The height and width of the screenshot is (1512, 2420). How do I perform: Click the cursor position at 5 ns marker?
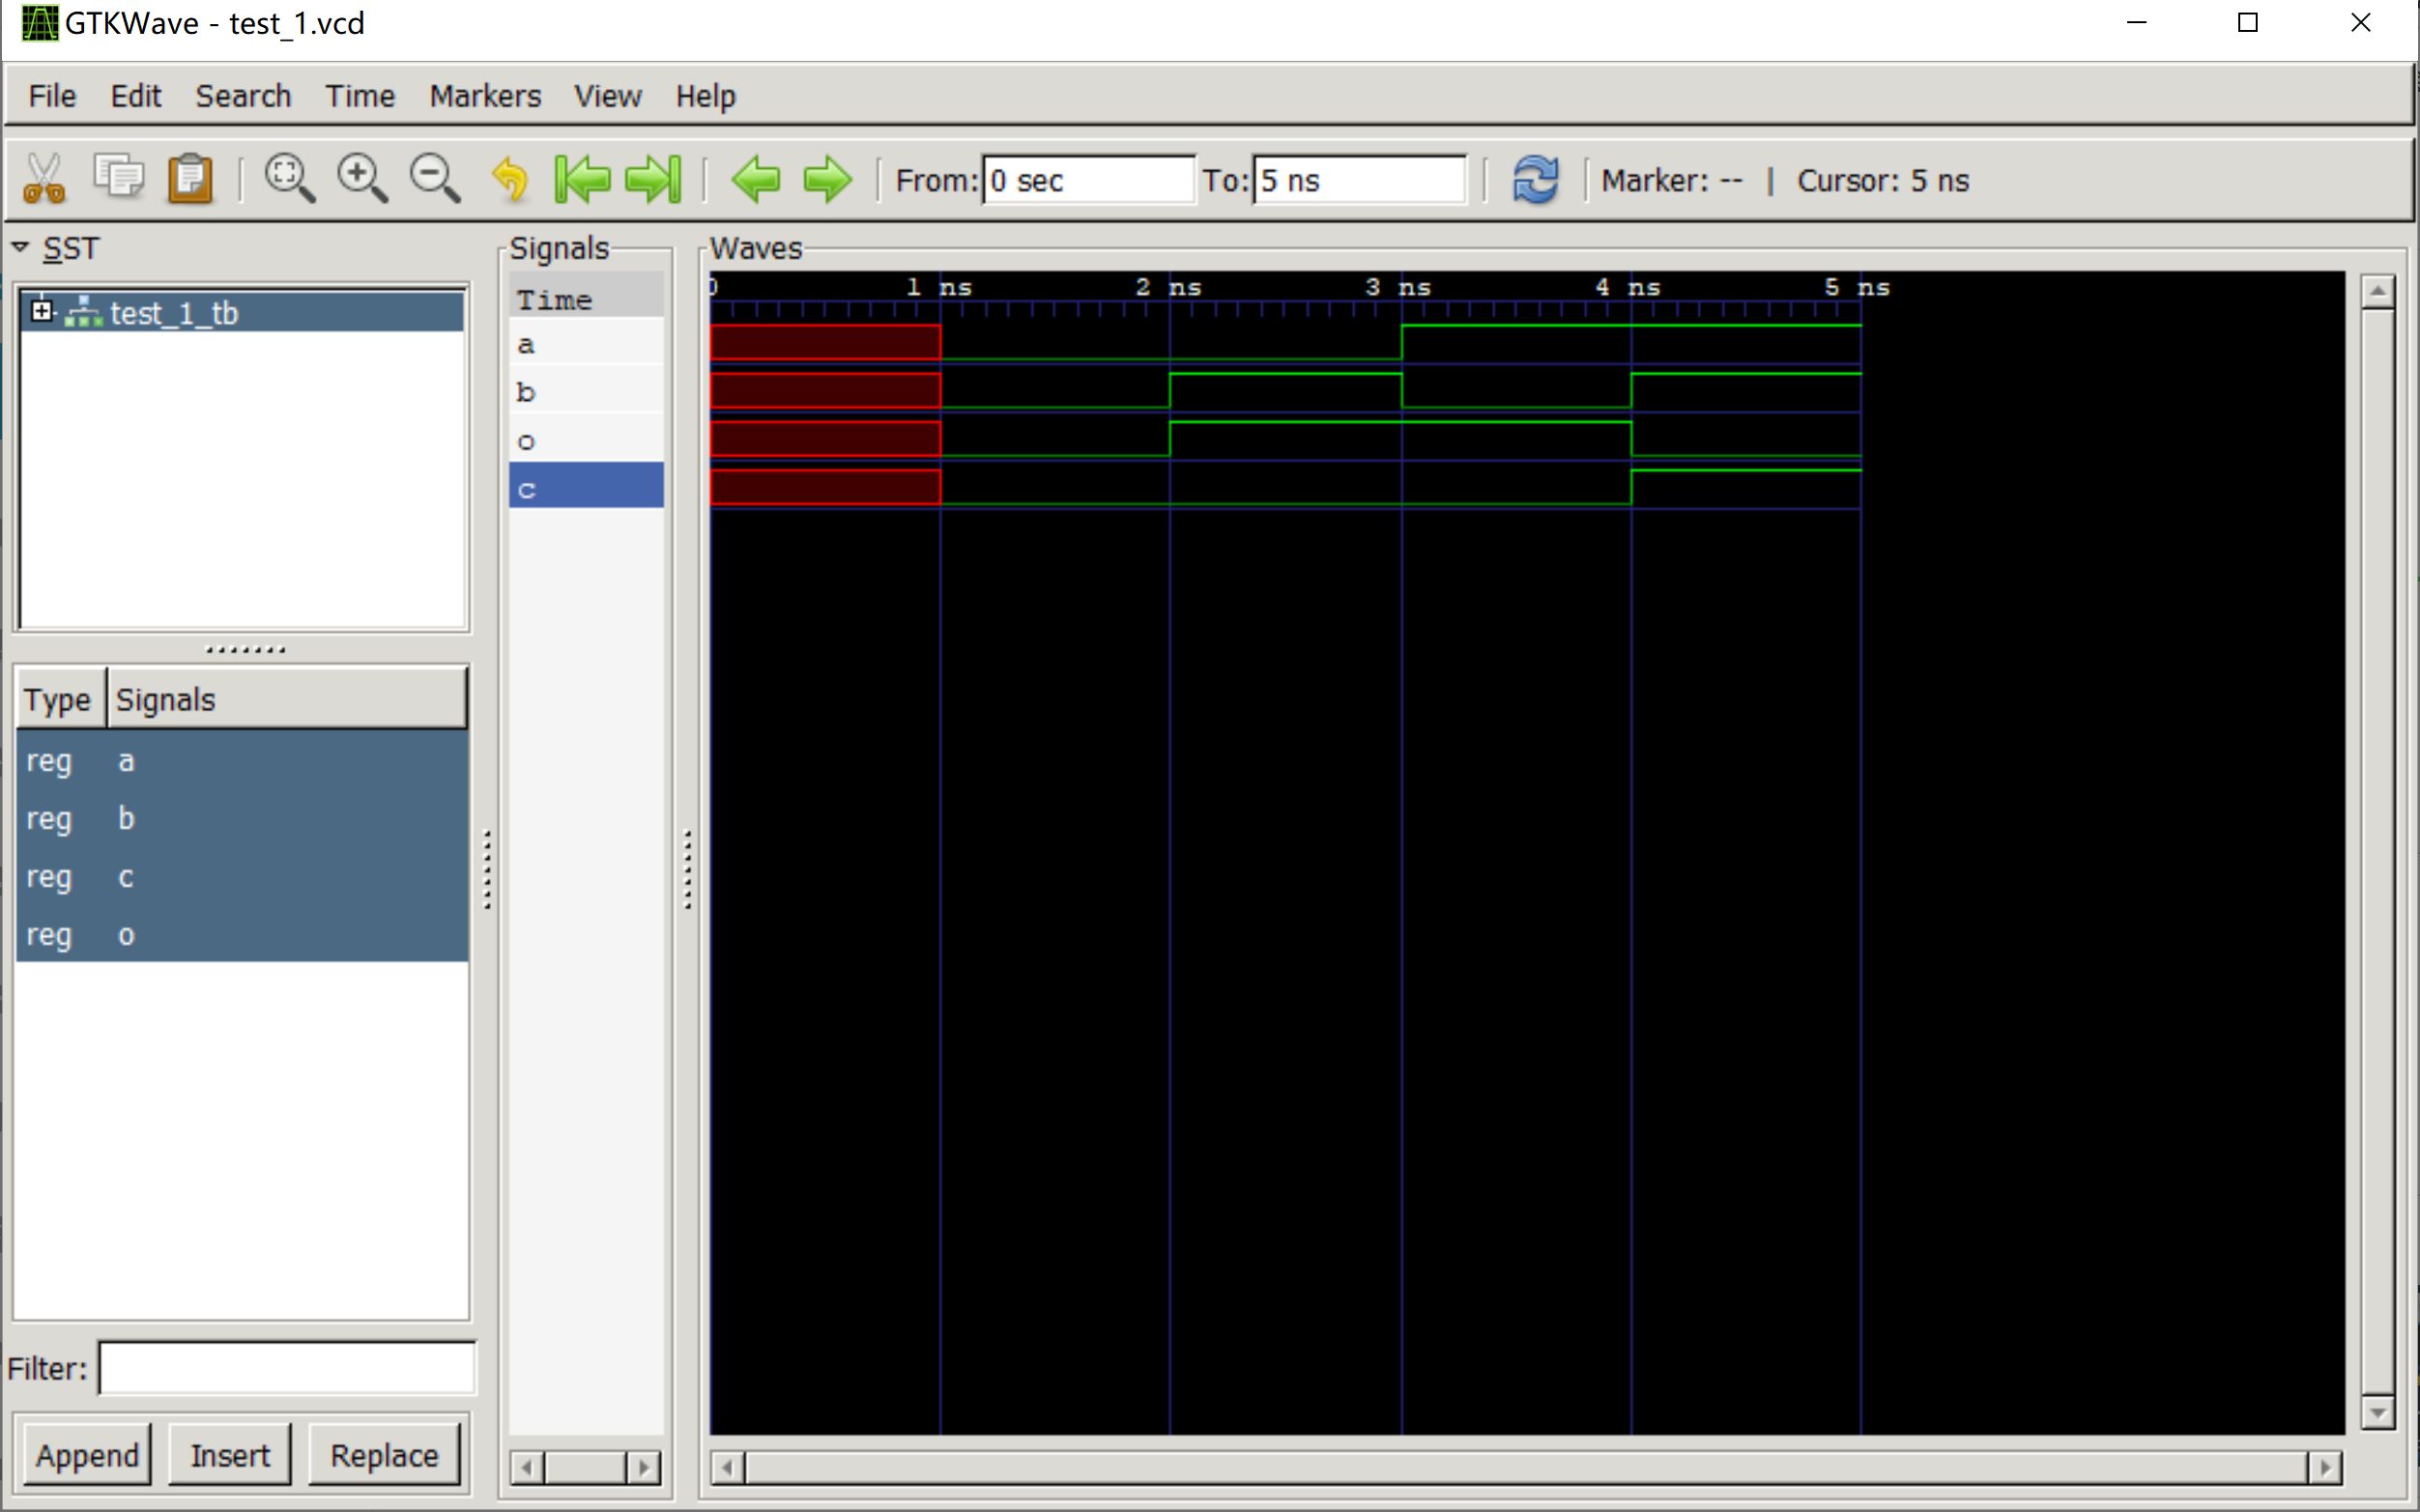coord(1860,287)
